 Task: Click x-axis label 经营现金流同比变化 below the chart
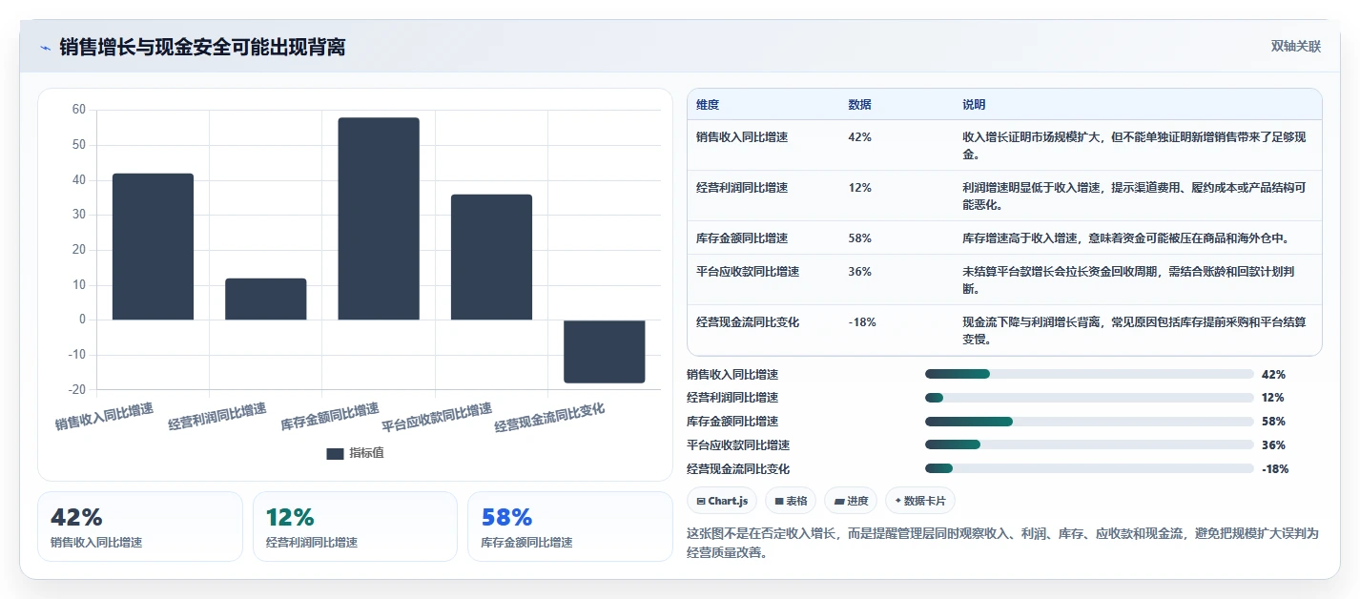tap(550, 417)
